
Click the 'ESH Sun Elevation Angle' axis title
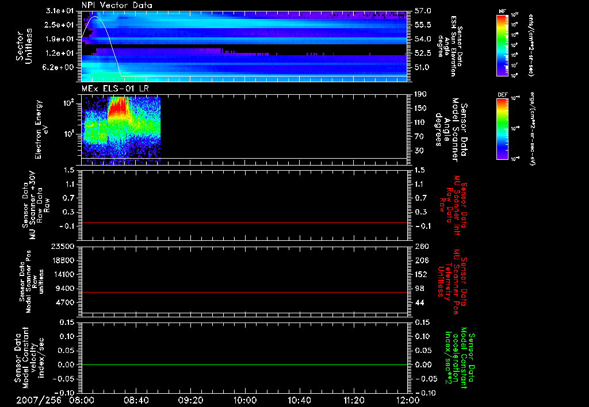pos(450,46)
